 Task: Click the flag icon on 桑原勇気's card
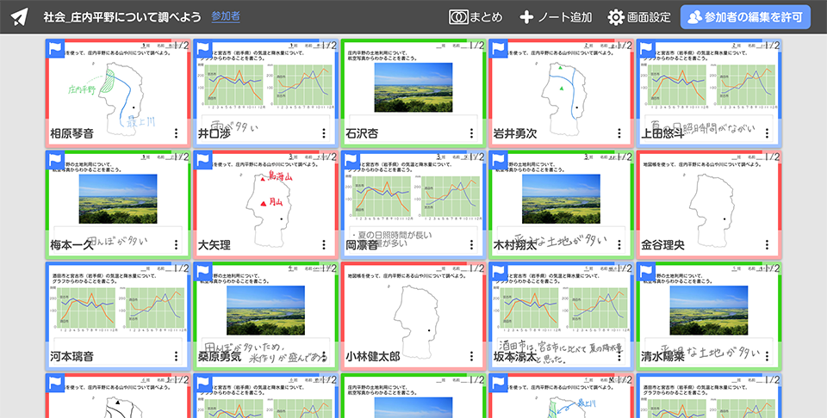click(205, 274)
